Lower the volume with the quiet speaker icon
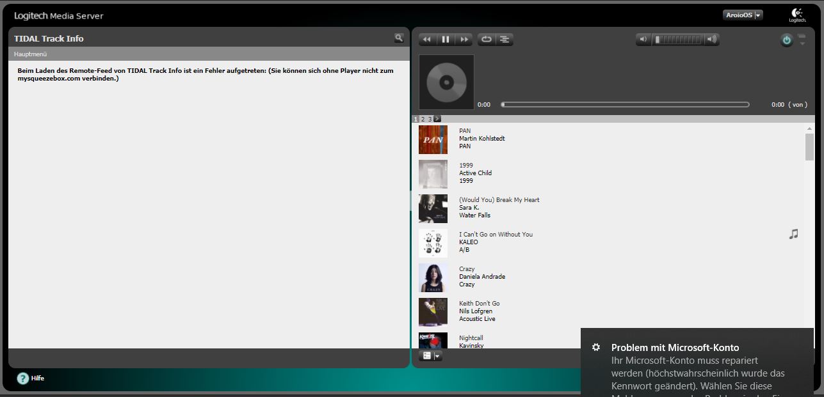The height and width of the screenshot is (397, 824). click(x=643, y=40)
